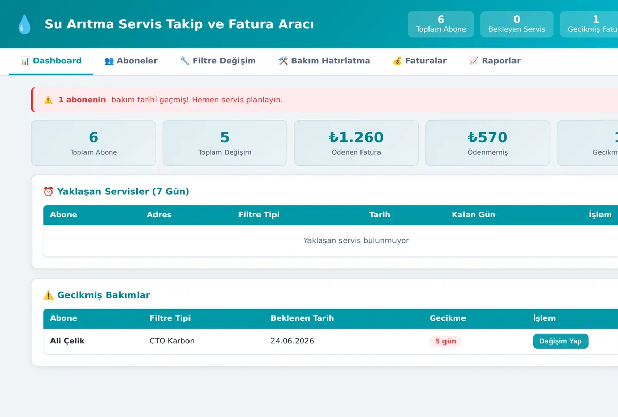This screenshot has height=417, width=618.
Task: Click the warning icon in red alert banner
Action: point(48,100)
